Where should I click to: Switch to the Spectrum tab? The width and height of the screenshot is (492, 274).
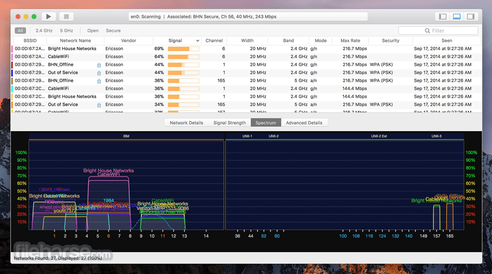click(266, 123)
